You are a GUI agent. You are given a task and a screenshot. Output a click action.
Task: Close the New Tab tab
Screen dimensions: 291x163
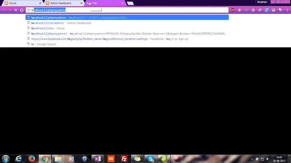click(x=122, y=3)
